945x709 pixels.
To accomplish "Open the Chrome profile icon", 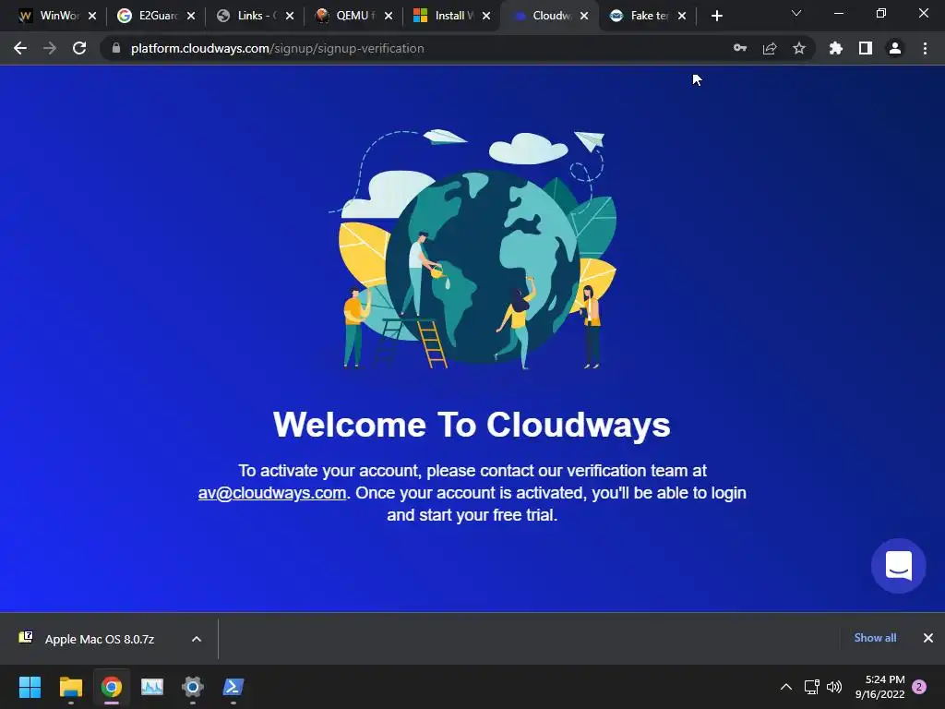I will [895, 48].
